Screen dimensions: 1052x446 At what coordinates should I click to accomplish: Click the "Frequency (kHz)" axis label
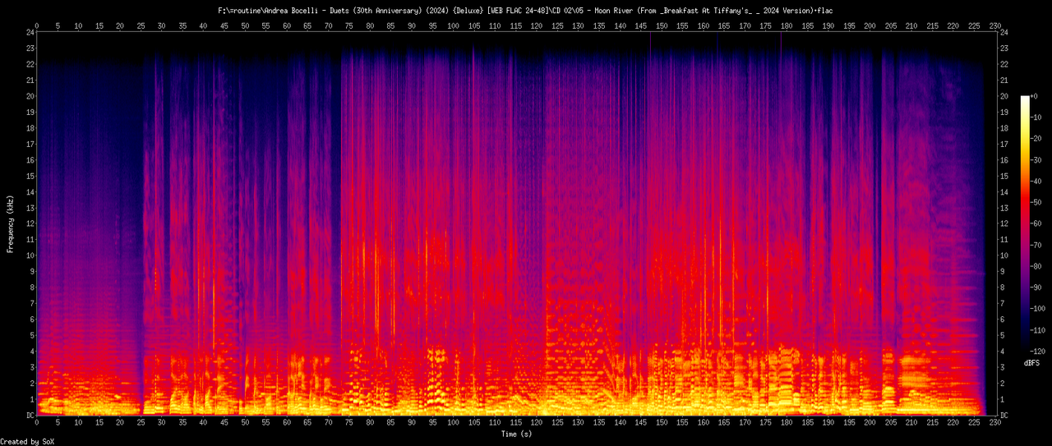(x=11, y=223)
